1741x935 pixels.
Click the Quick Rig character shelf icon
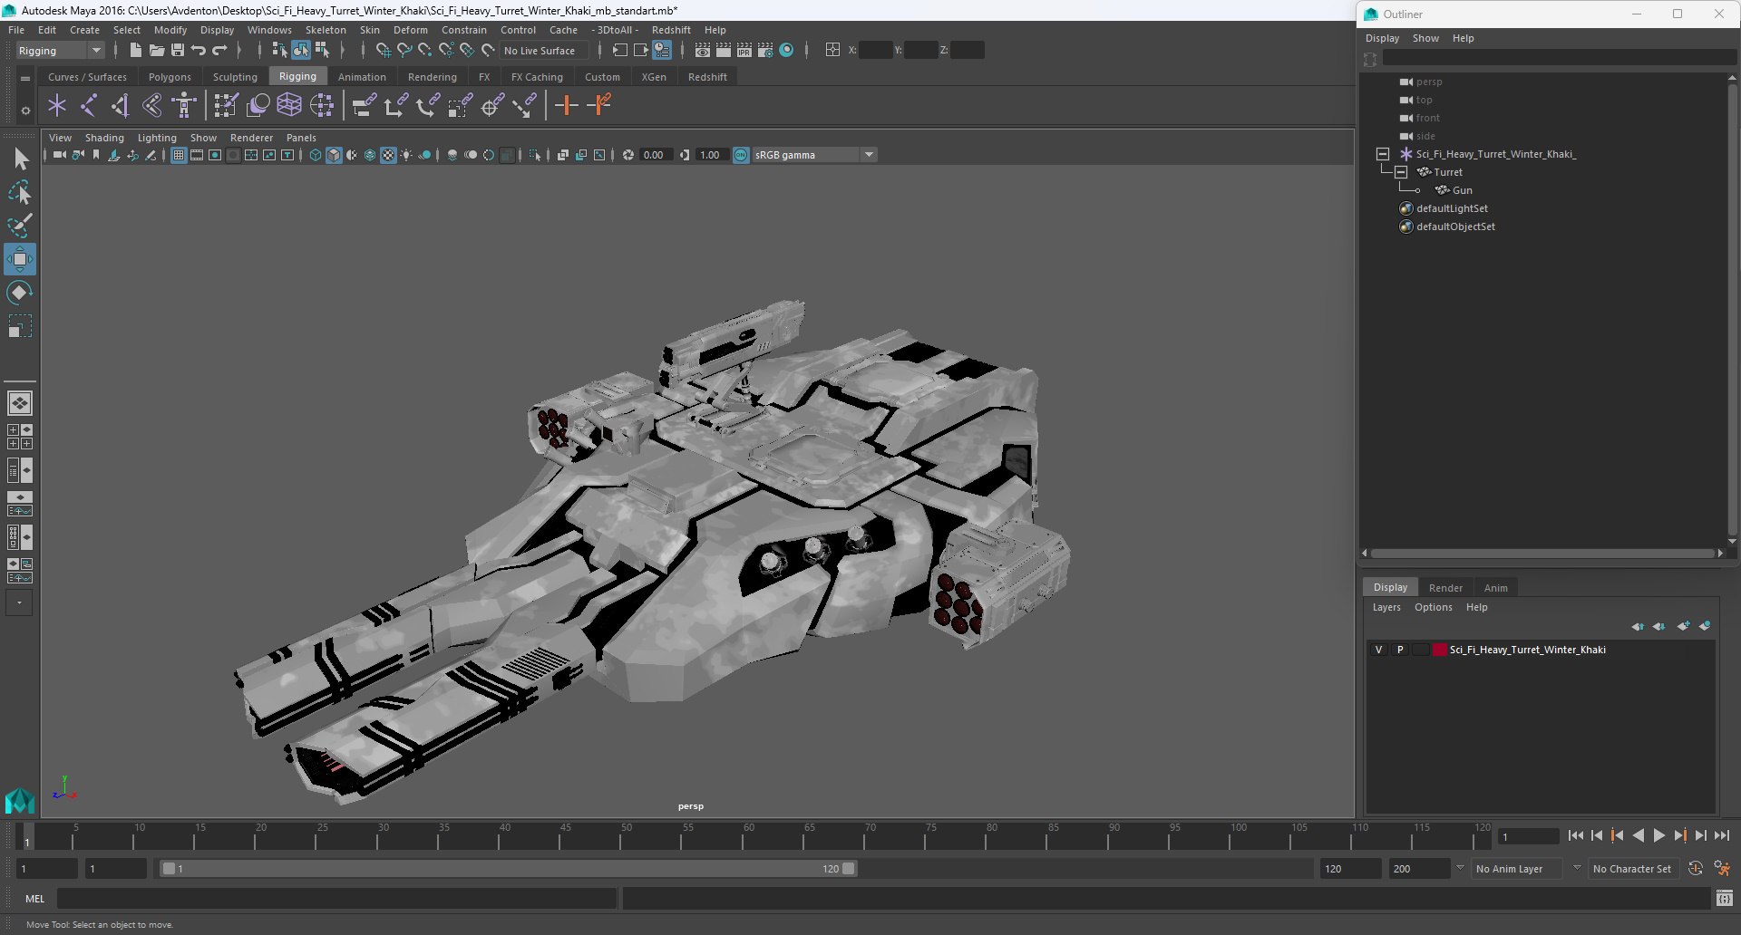click(184, 106)
